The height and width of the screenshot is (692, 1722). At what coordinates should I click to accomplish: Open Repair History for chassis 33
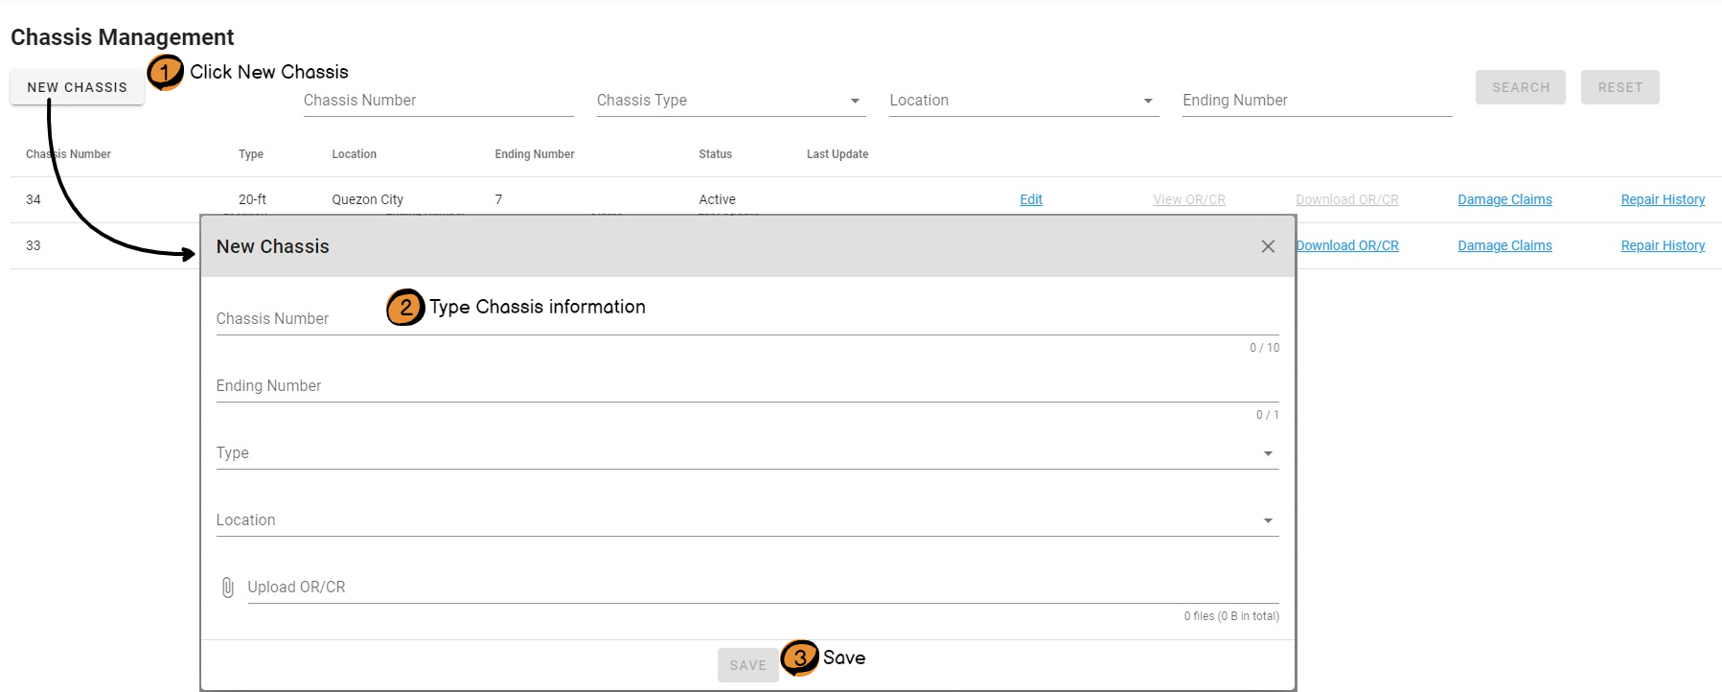[1663, 245]
